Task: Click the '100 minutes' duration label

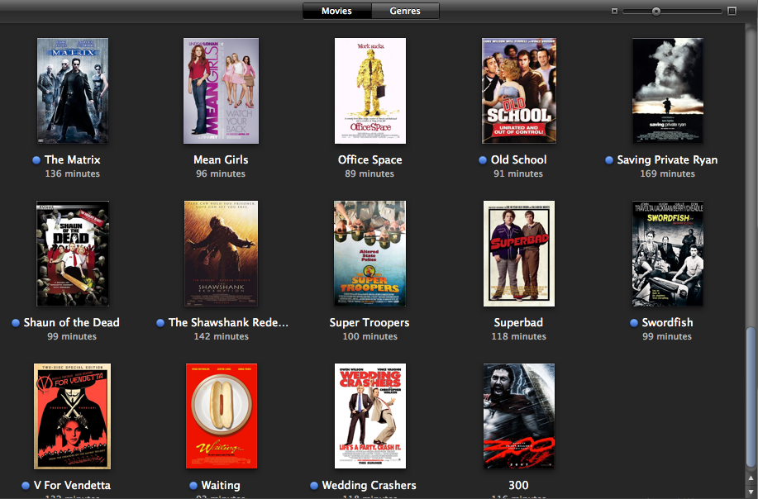Action: tap(369, 337)
